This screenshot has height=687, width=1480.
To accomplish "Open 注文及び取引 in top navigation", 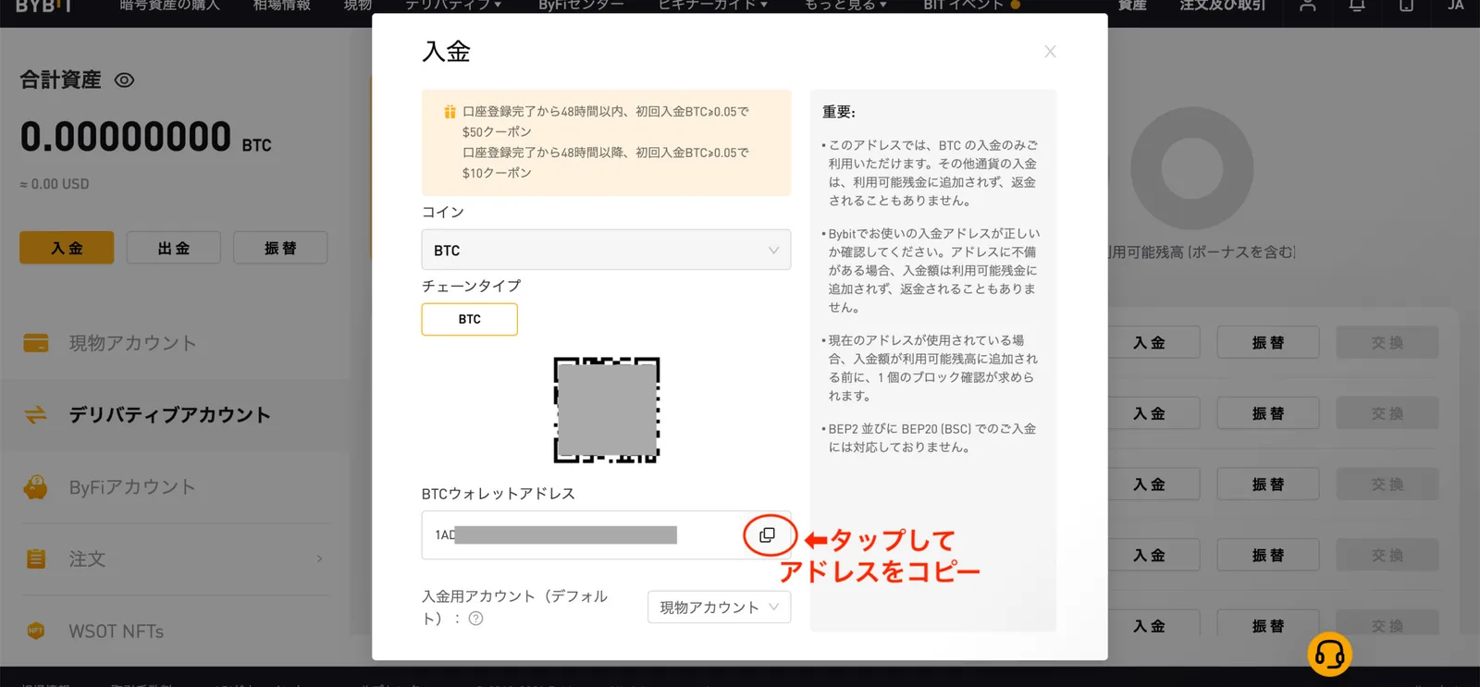I will pos(1223,6).
